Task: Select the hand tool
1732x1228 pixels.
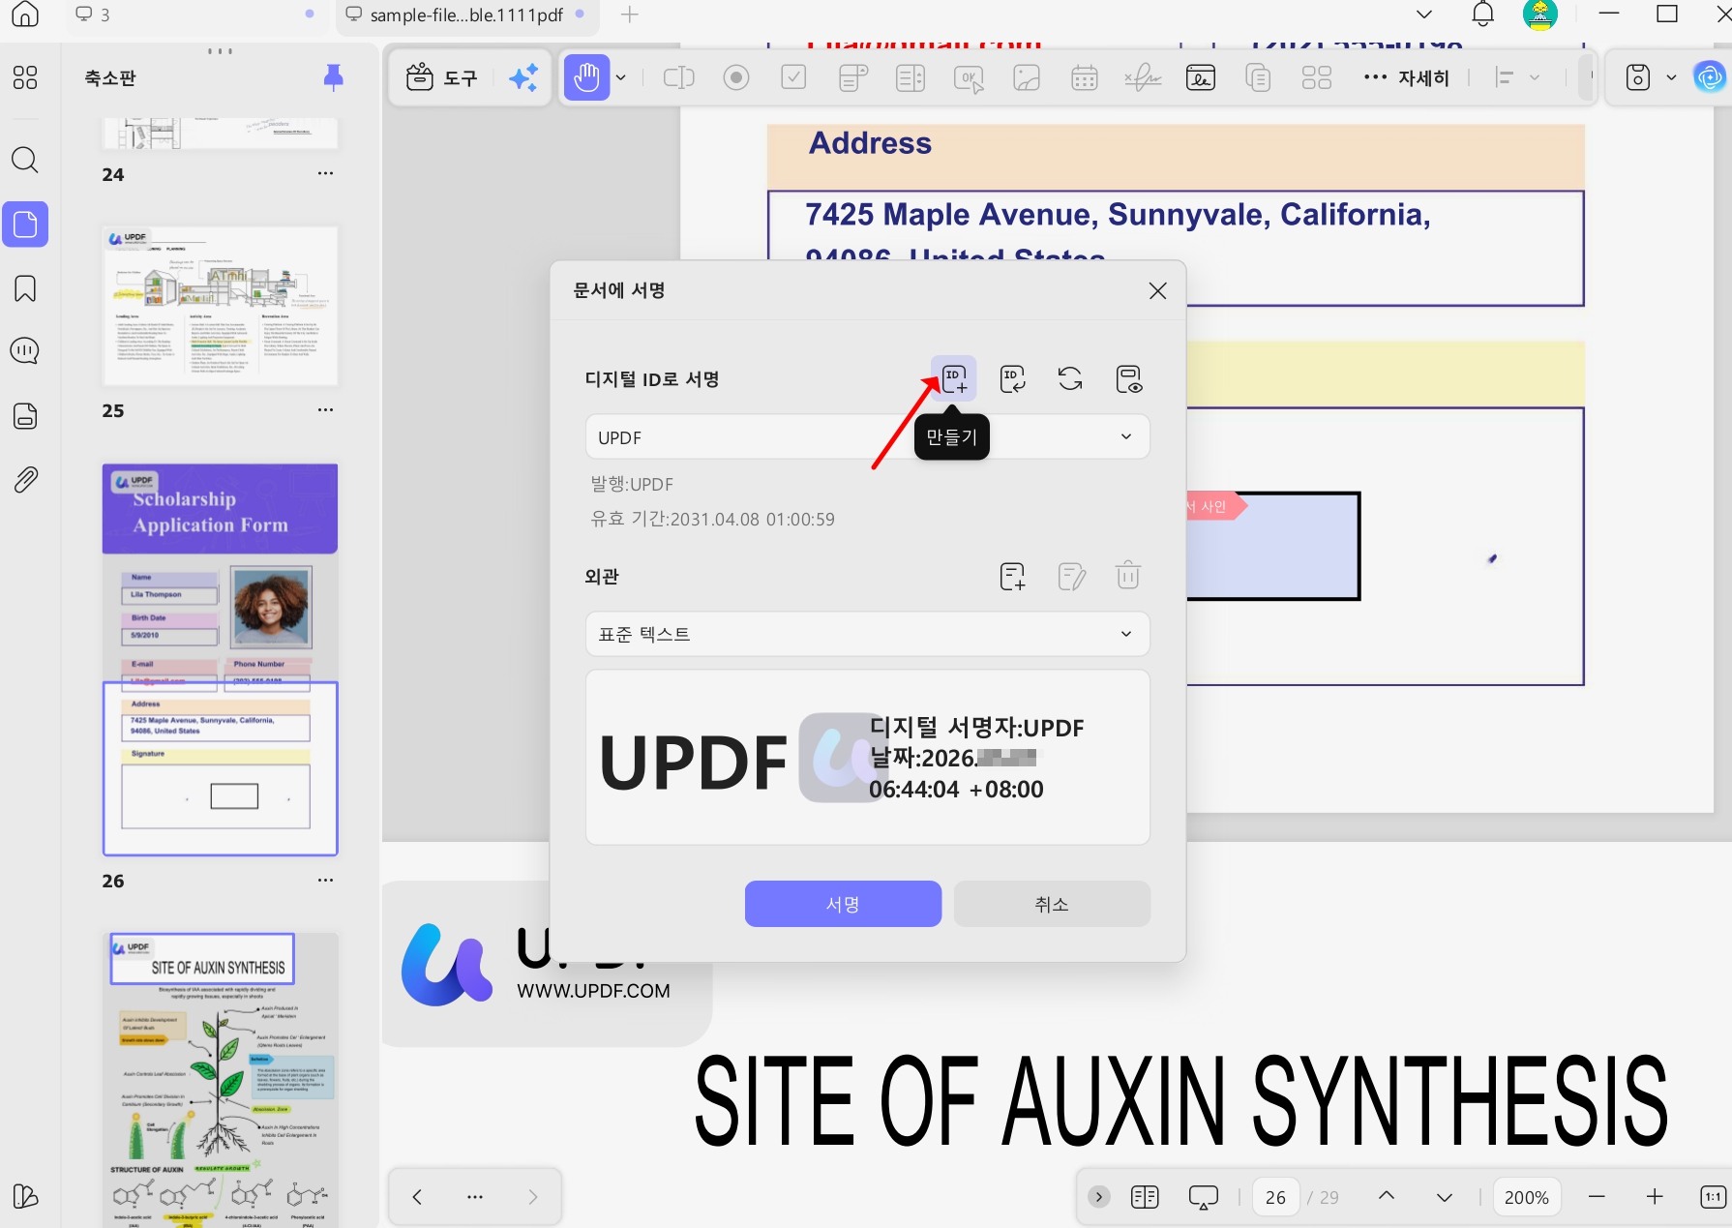Action: [x=586, y=77]
